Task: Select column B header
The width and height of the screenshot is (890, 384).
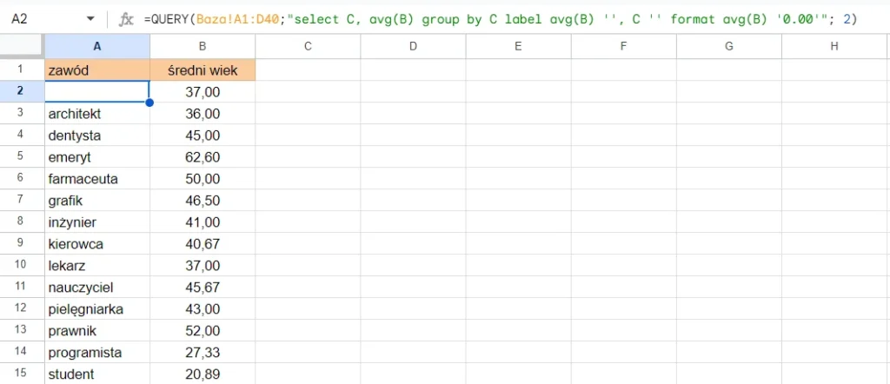Action: coord(202,46)
